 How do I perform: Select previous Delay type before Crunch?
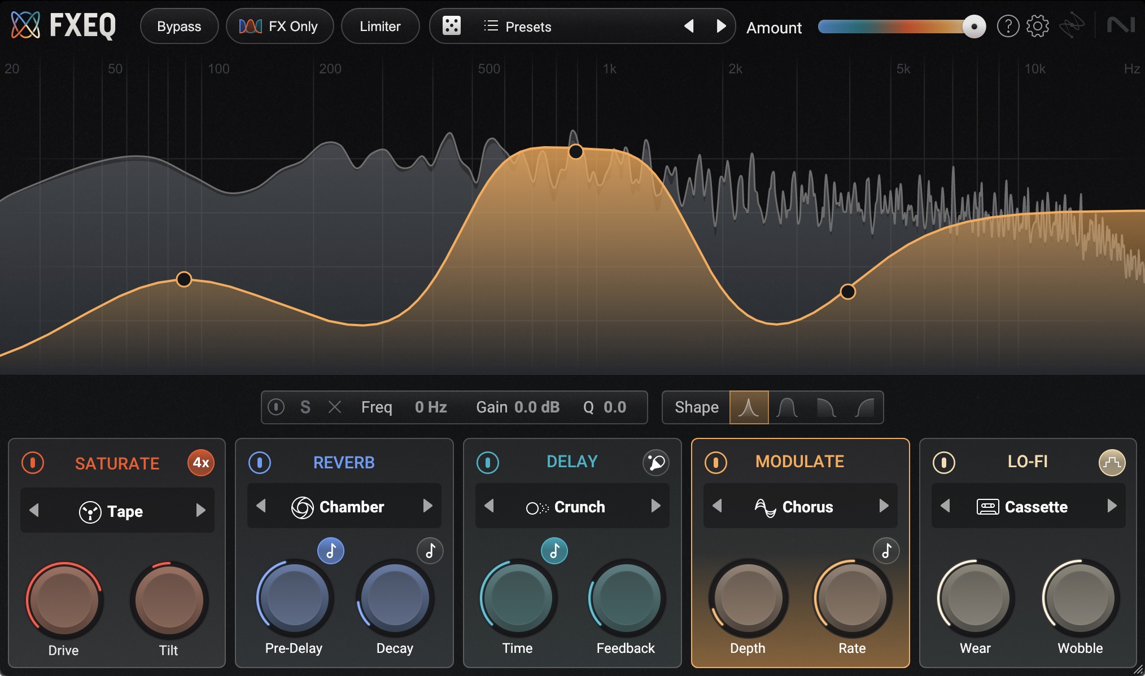click(x=489, y=506)
